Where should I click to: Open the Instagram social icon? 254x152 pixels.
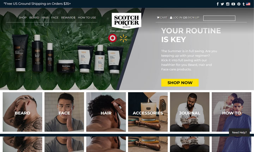coord(228,4)
